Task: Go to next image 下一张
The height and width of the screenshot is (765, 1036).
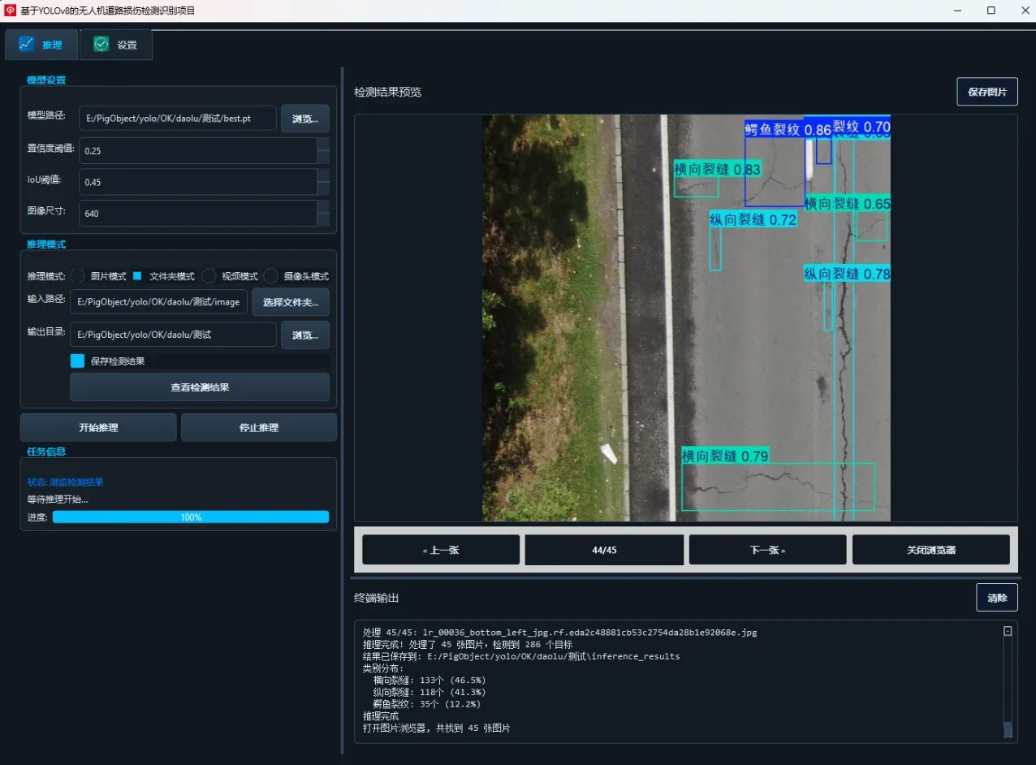Action: pyautogui.click(x=767, y=550)
